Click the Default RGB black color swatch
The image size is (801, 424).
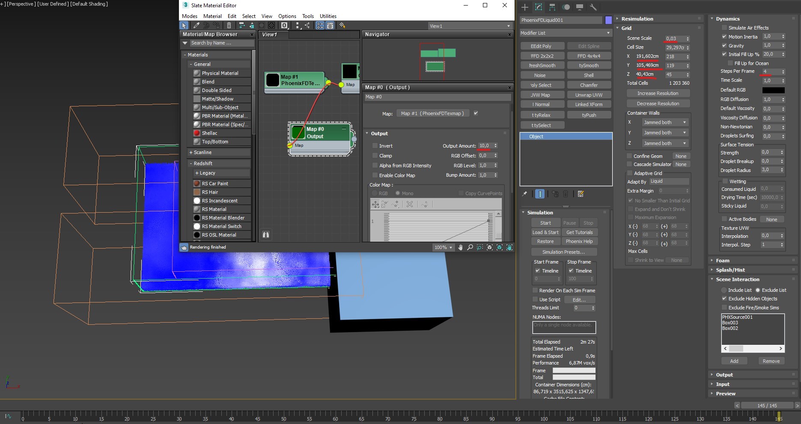tap(773, 90)
